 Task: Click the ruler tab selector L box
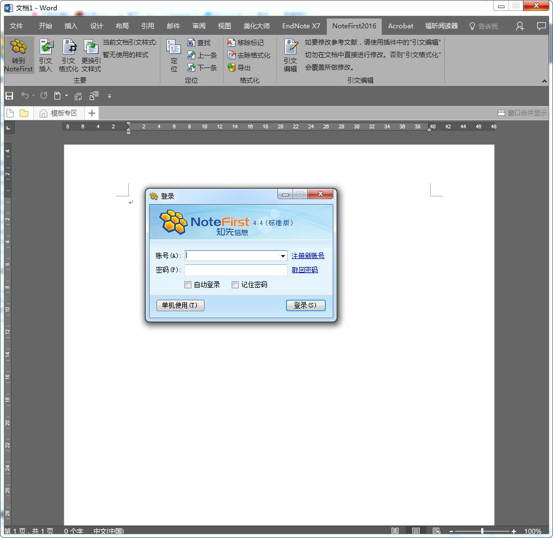8,128
